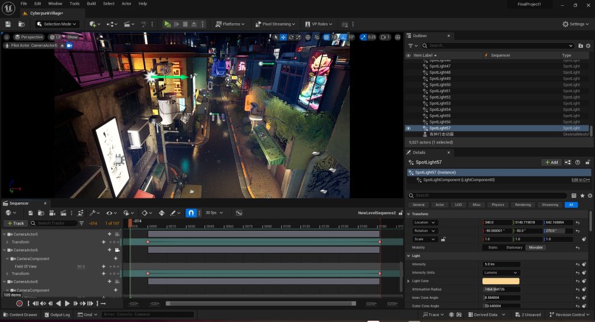This screenshot has width=595, height=322.
Task: Toggle the Details panel lock icon
Action: click(x=587, y=162)
